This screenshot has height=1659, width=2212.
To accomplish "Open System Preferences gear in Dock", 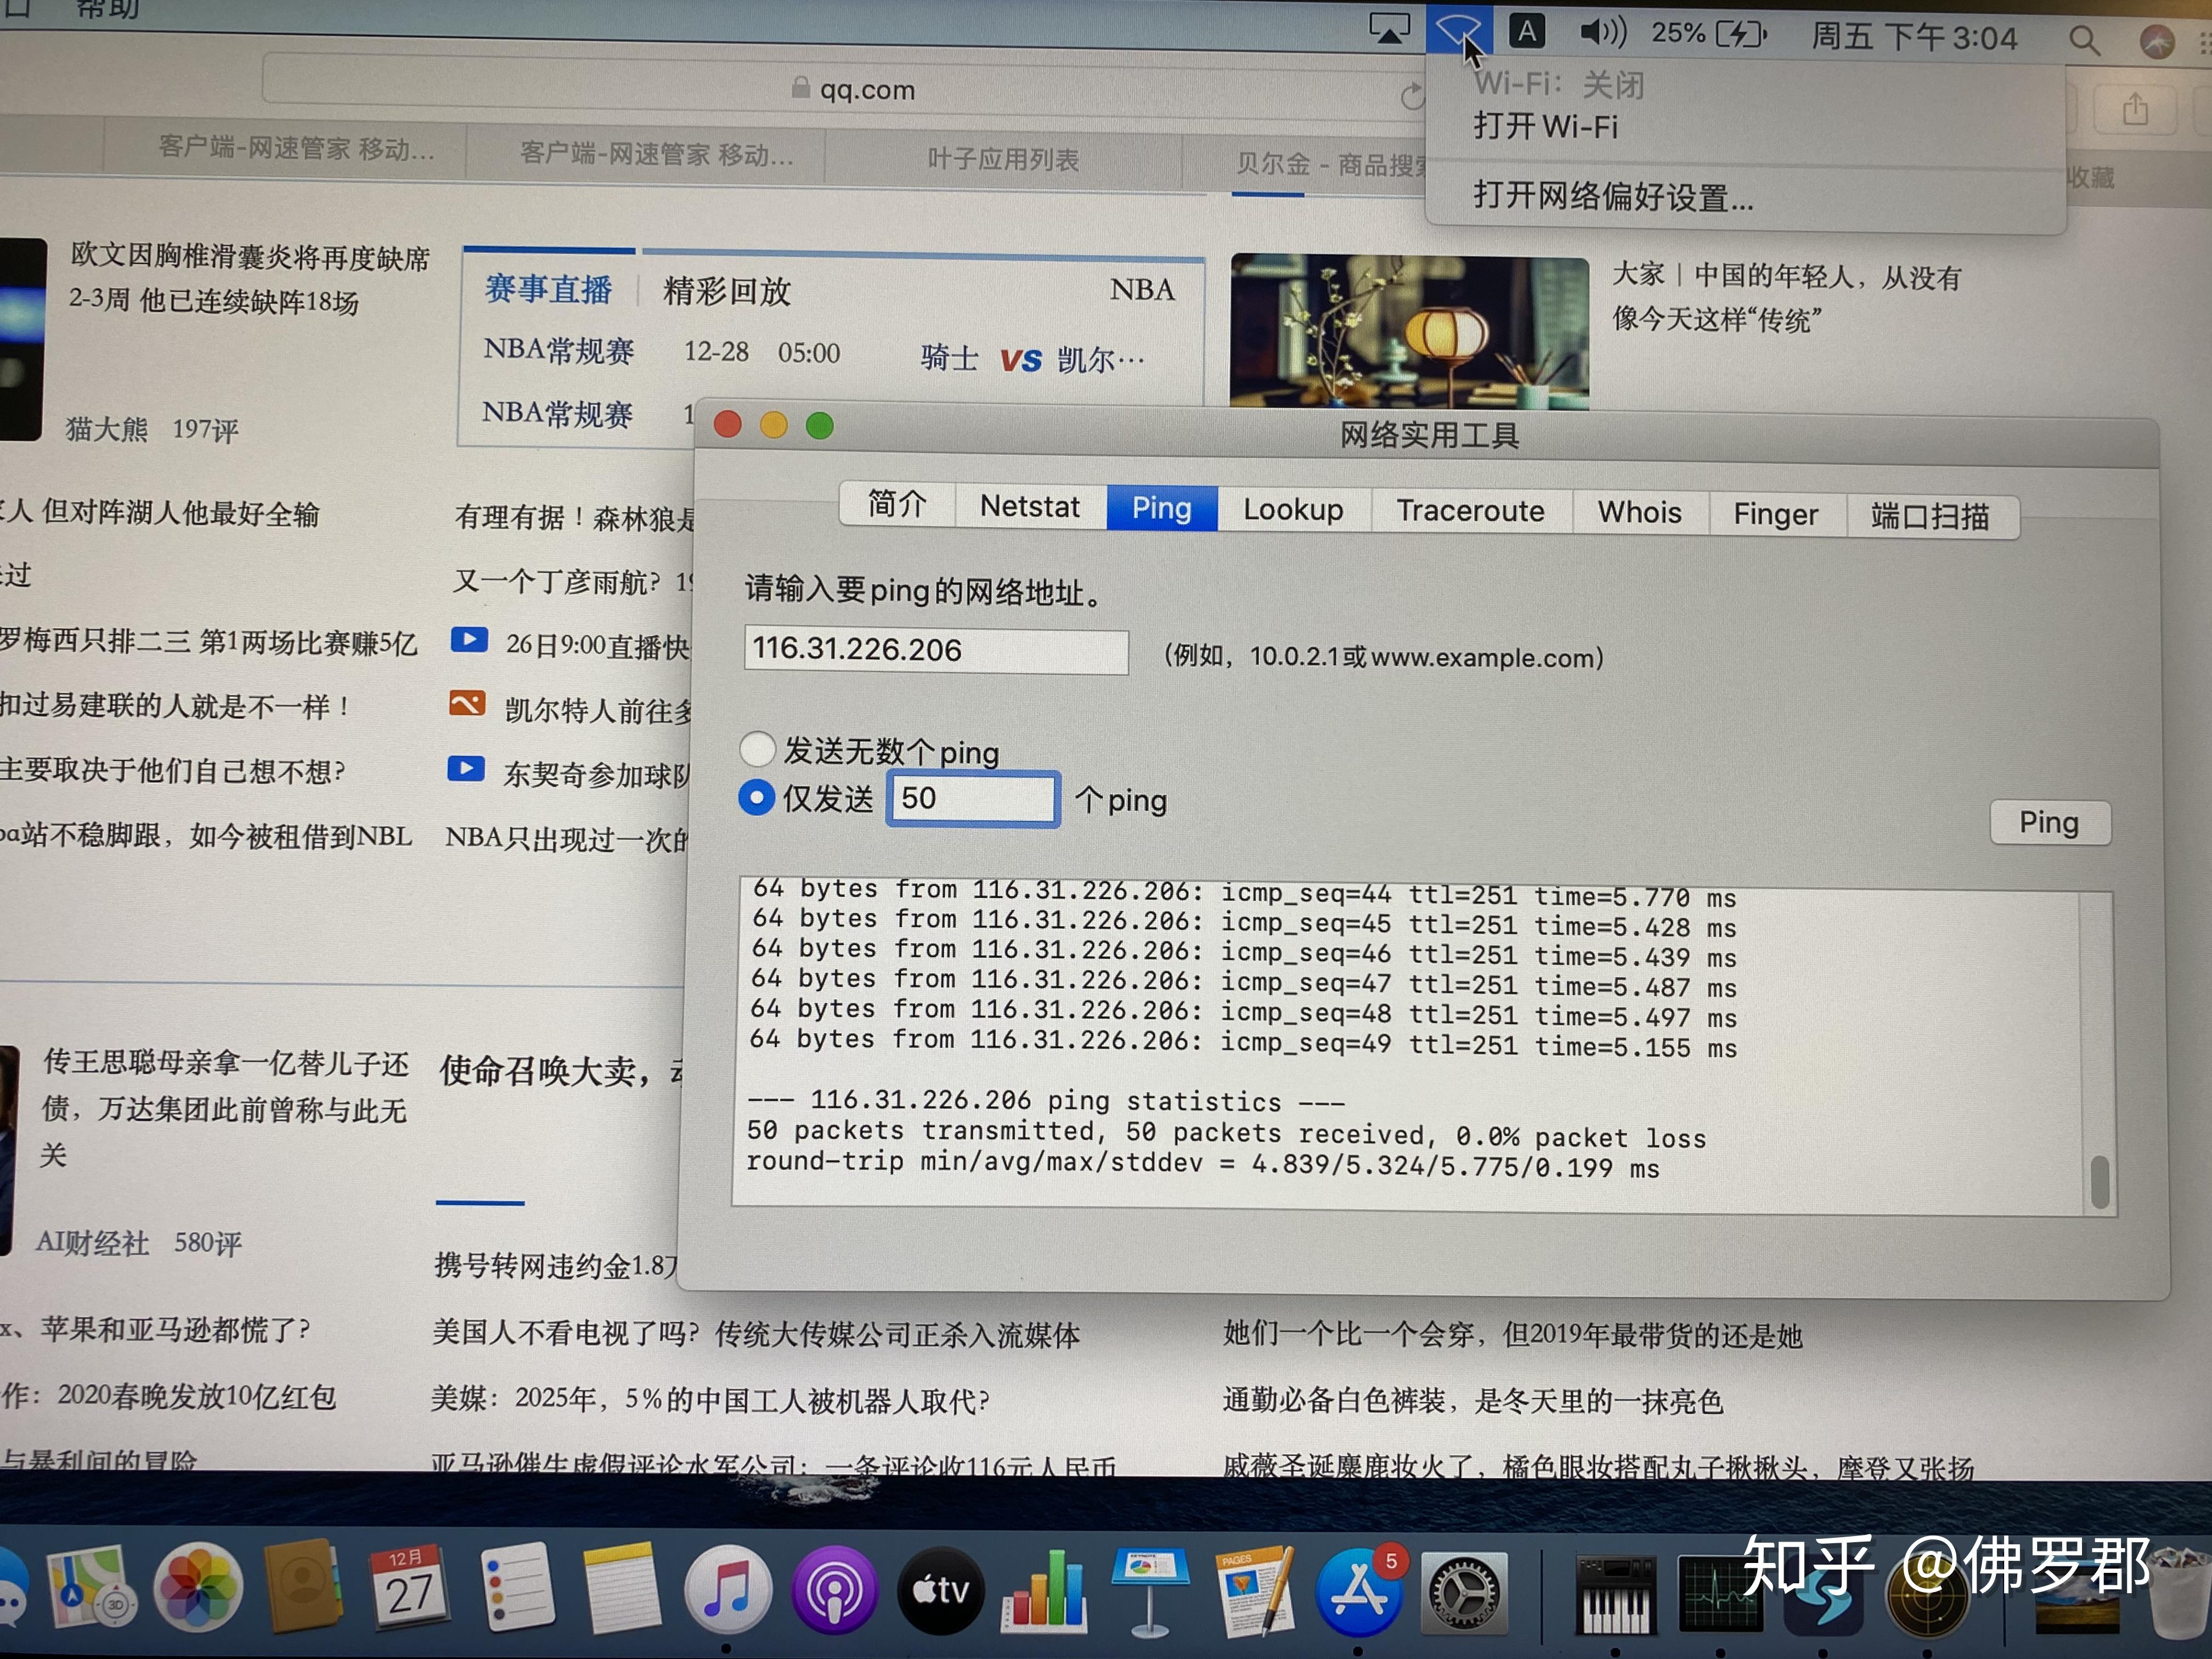I will click(1465, 1594).
